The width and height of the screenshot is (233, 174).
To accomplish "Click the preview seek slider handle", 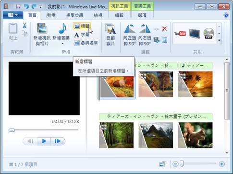I will coord(12,130).
